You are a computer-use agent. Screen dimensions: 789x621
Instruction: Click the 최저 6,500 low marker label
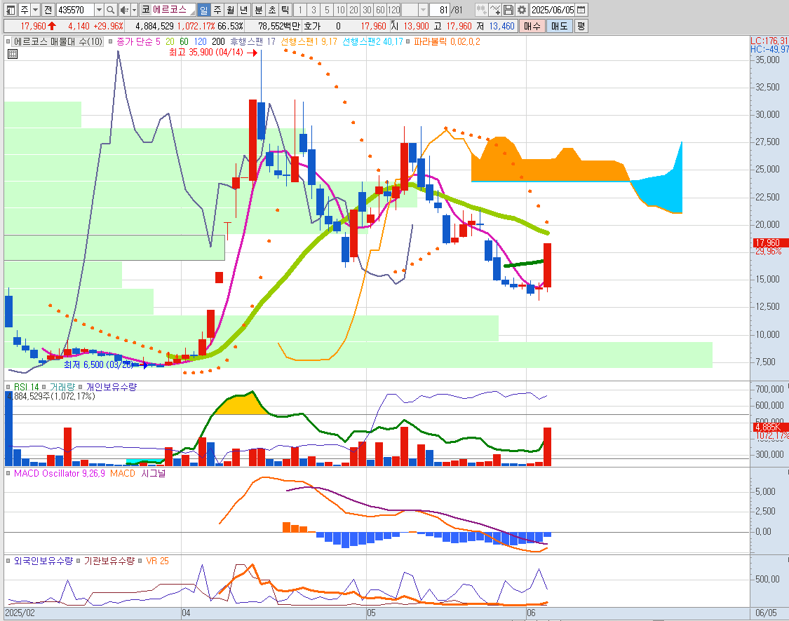(x=99, y=364)
